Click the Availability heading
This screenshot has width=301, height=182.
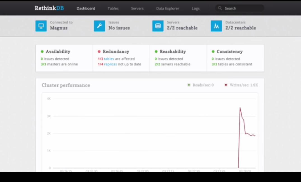pyautogui.click(x=58, y=52)
